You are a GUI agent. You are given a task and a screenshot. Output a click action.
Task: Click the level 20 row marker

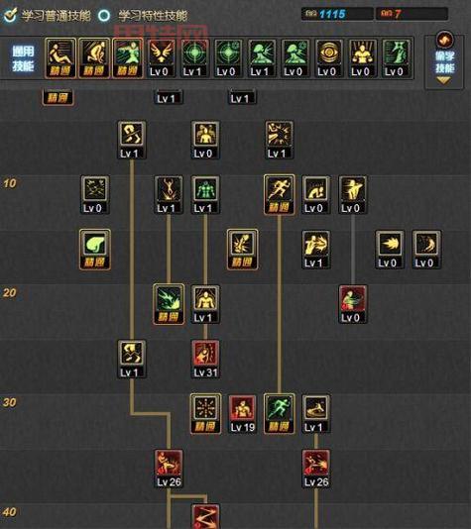10,292
